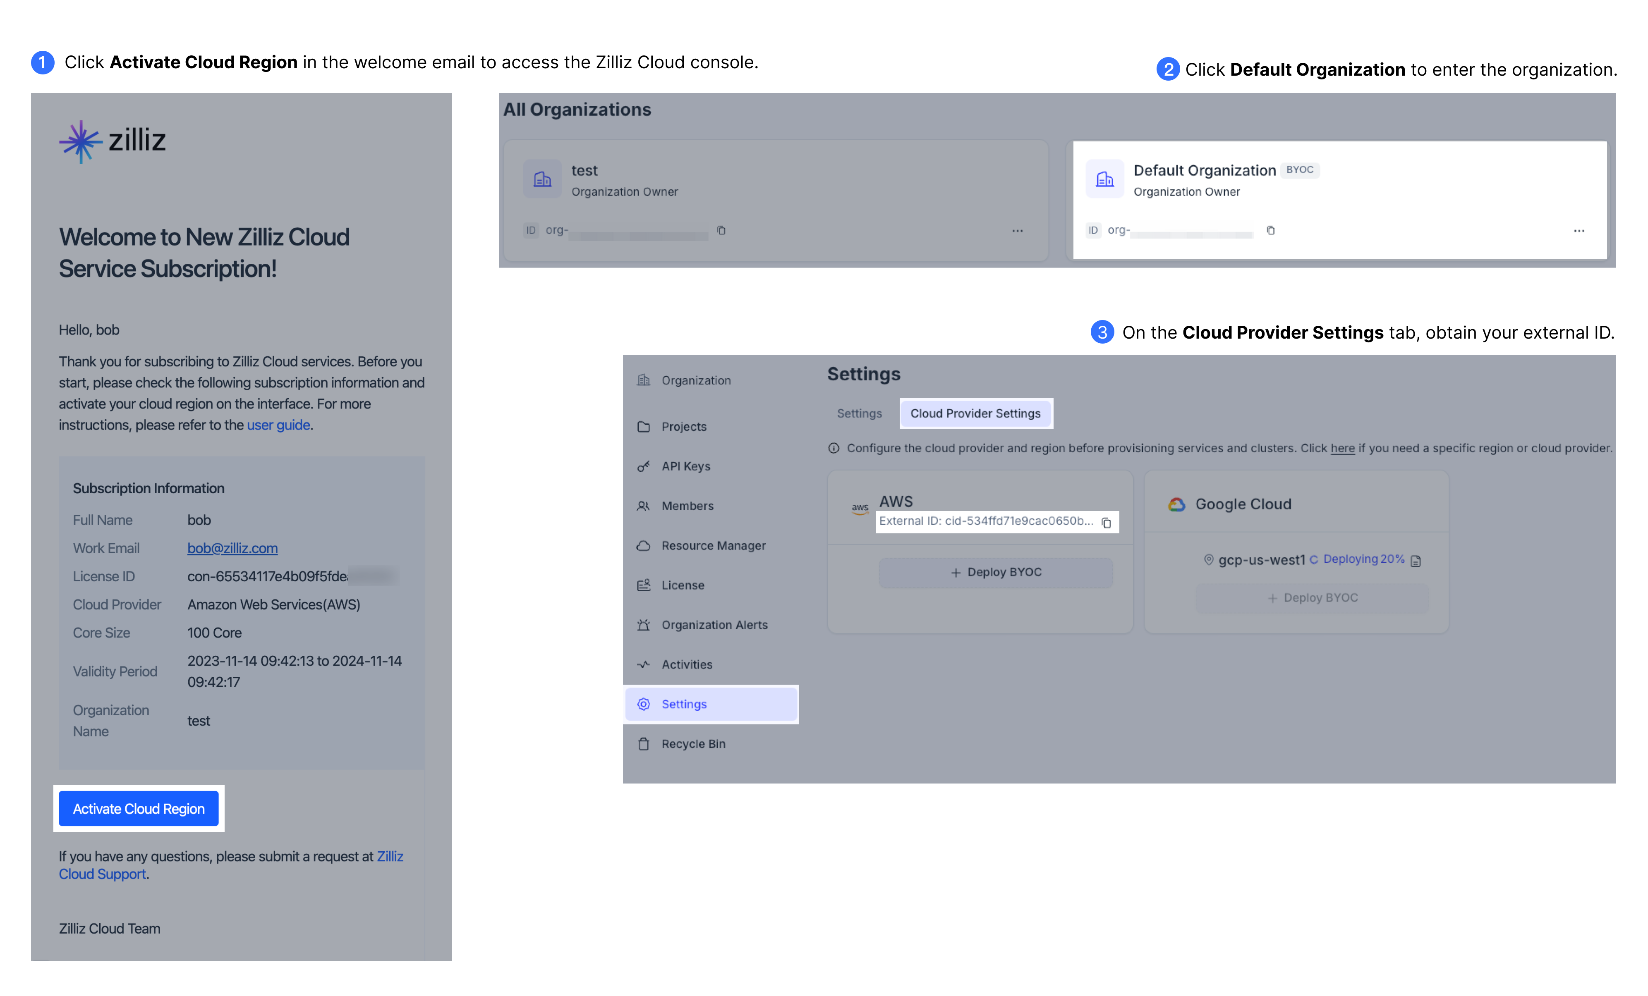Open Recycle Bin in the sidebar
The height and width of the screenshot is (996, 1648).
pyautogui.click(x=710, y=743)
